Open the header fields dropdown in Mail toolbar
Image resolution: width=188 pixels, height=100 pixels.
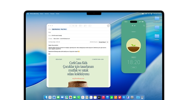pyautogui.click(x=80, y=26)
